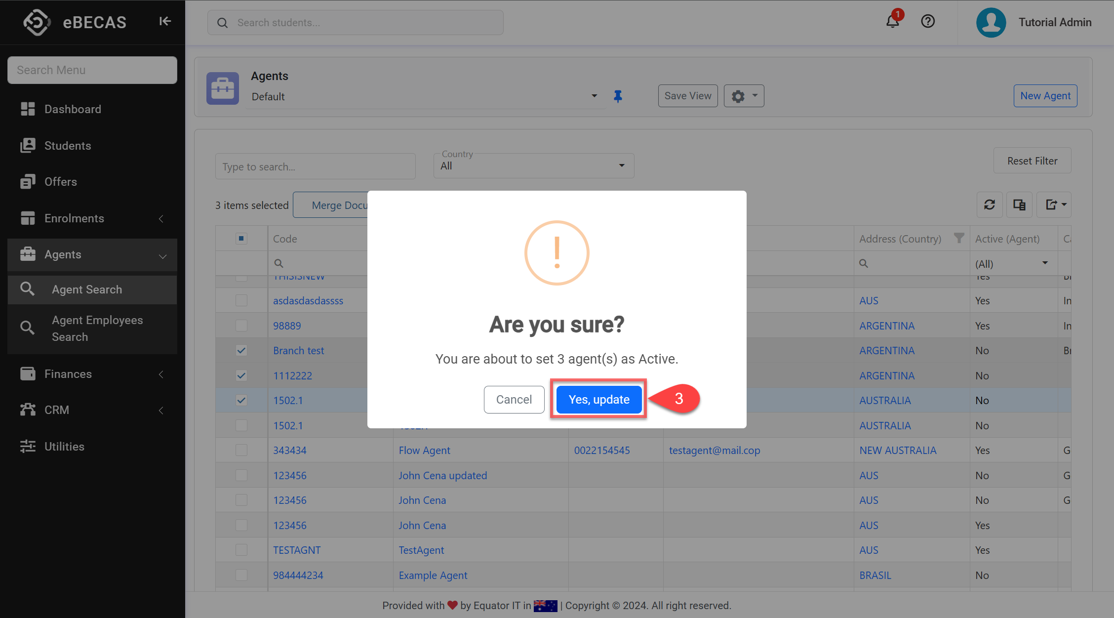Screen dimensions: 1114x618
Task: Toggle the select-all header checkbox
Action: point(241,239)
